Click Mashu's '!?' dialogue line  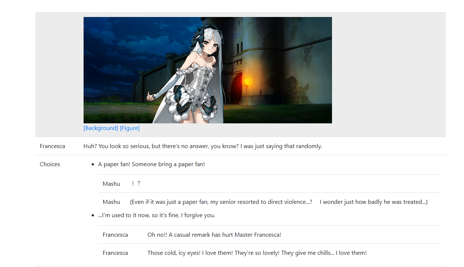pyautogui.click(x=136, y=184)
